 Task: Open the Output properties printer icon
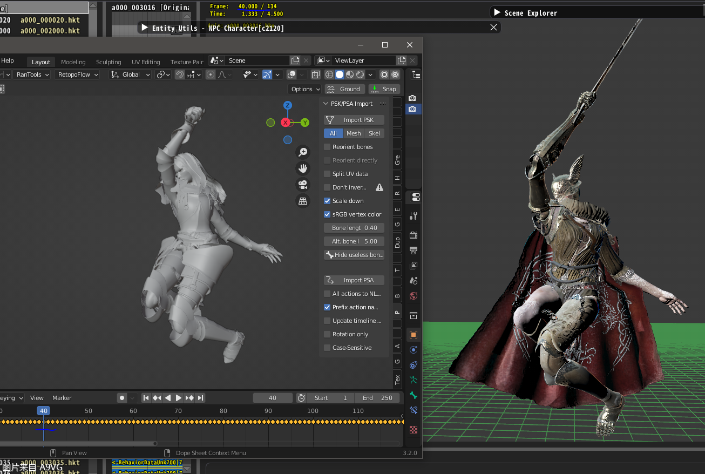[x=413, y=250]
